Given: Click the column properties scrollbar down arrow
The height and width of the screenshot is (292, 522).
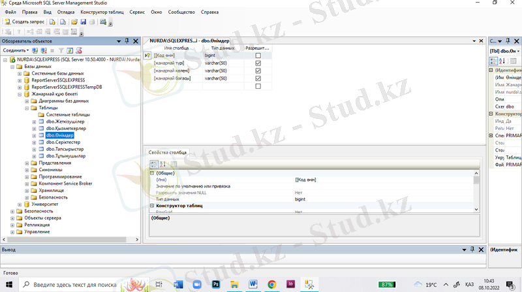Looking at the screenshot, I should pyautogui.click(x=476, y=209).
